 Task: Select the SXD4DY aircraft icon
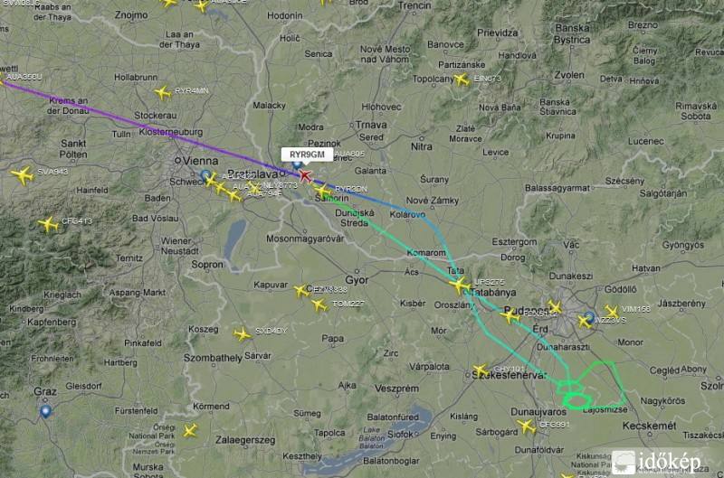pyautogui.click(x=242, y=334)
